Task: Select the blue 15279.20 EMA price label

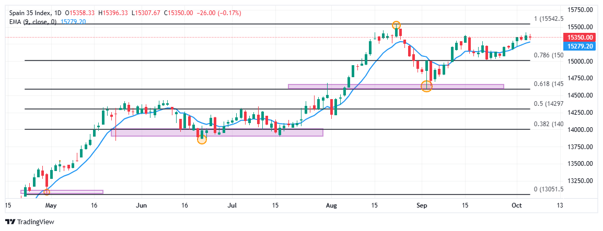Action: tap(579, 46)
